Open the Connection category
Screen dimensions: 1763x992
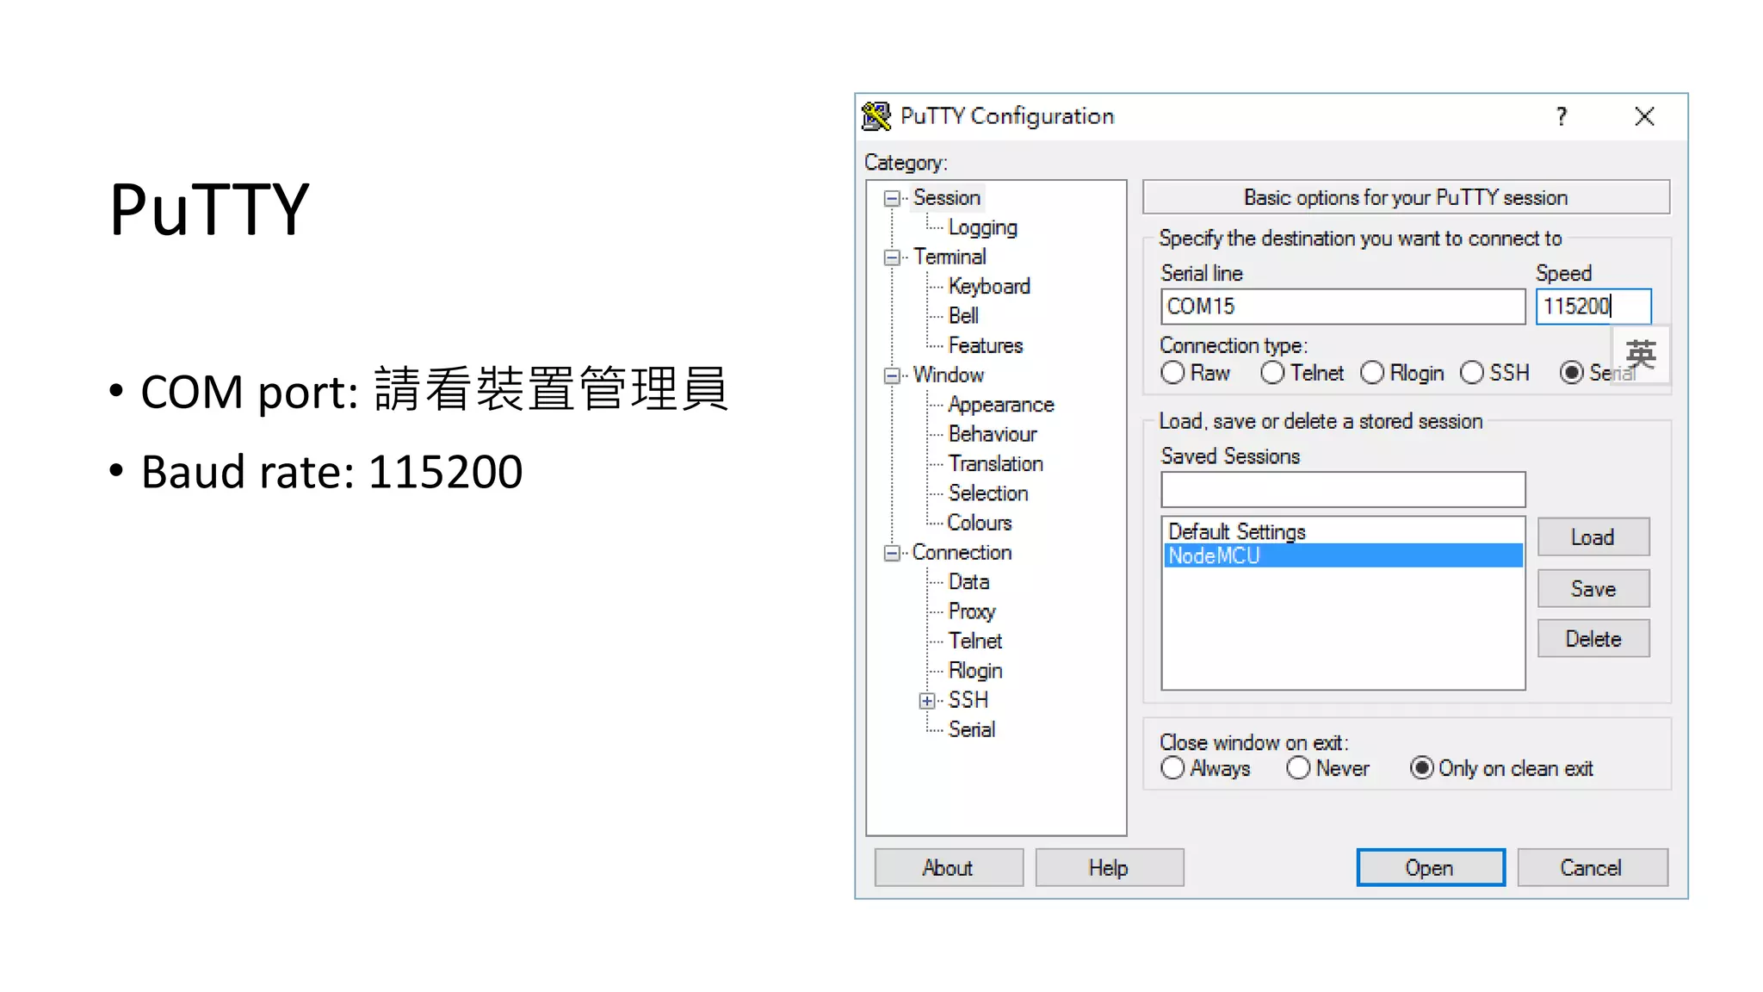pyautogui.click(x=962, y=552)
